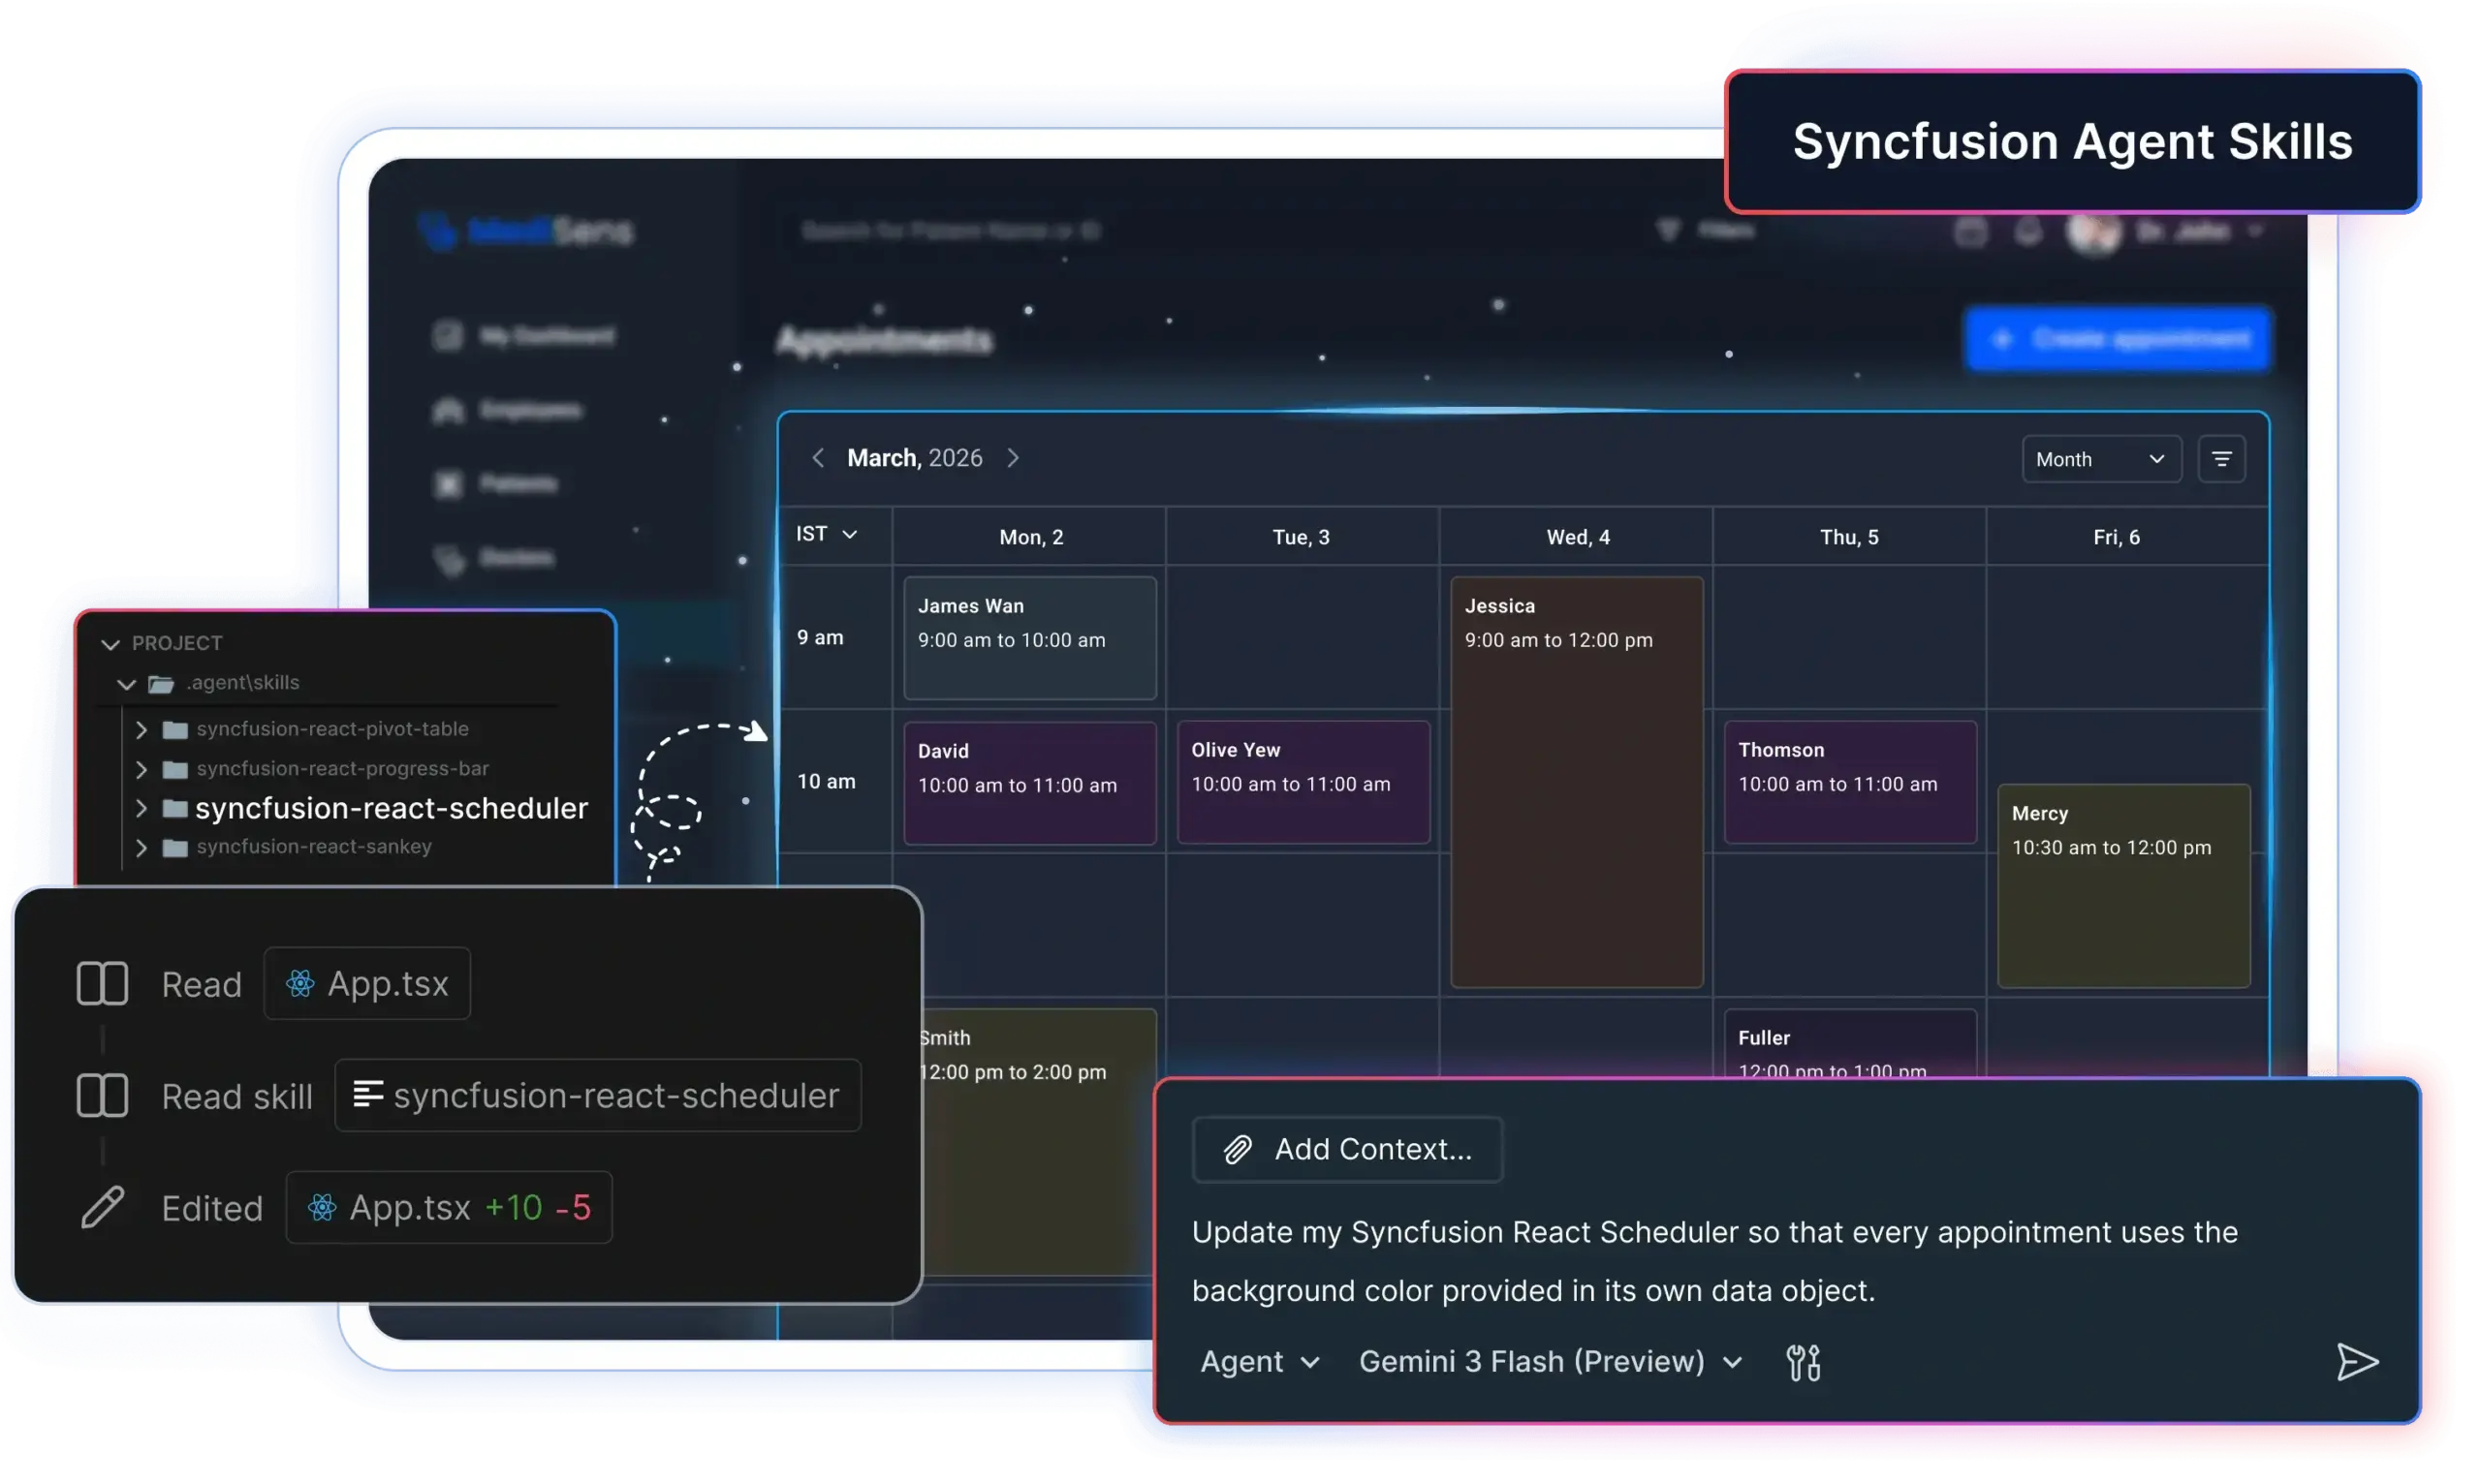The height and width of the screenshot is (1484, 2481).
Task: Select the syncfusion-react-scheduler folder in the tree
Action: point(392,808)
